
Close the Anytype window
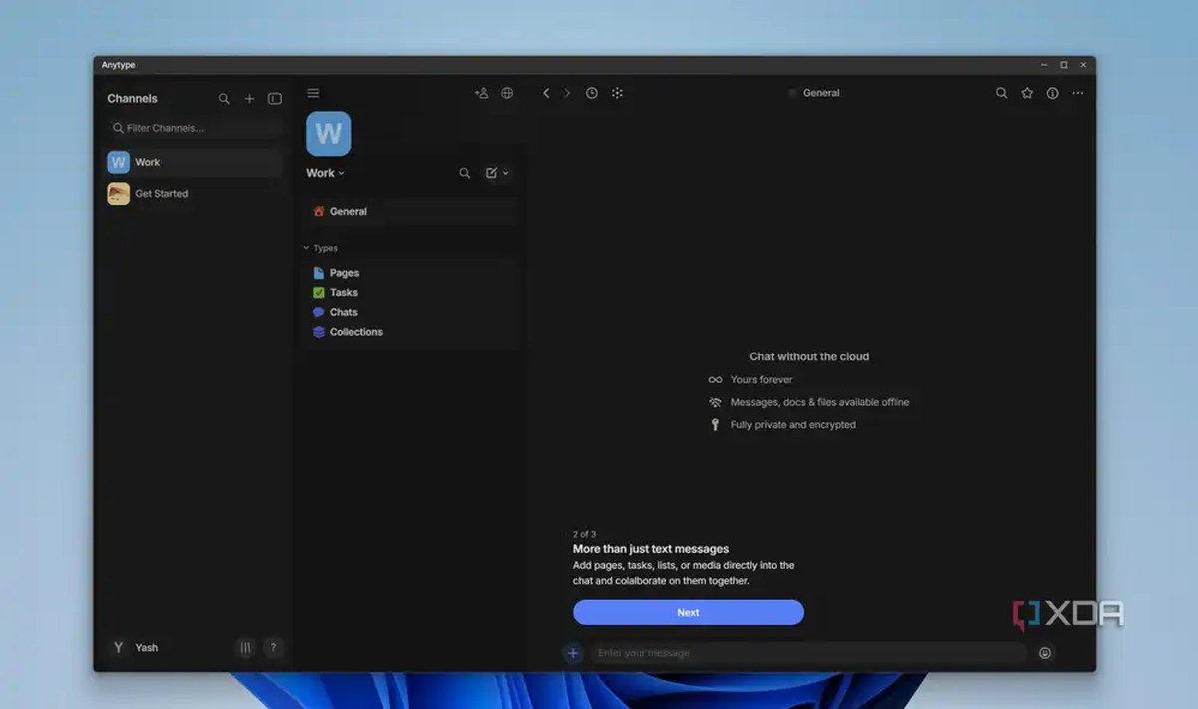tap(1083, 65)
